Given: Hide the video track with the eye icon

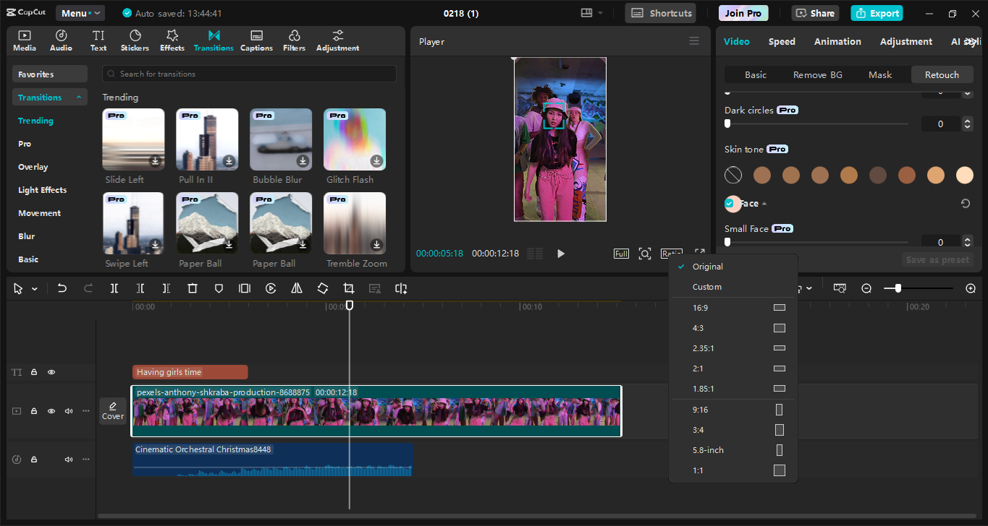Looking at the screenshot, I should (x=51, y=410).
